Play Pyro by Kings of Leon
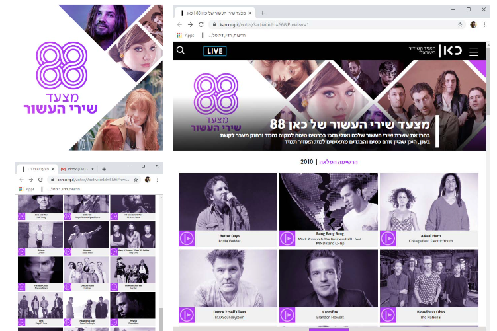Viewport: 497px width, 331px height. (22, 322)
